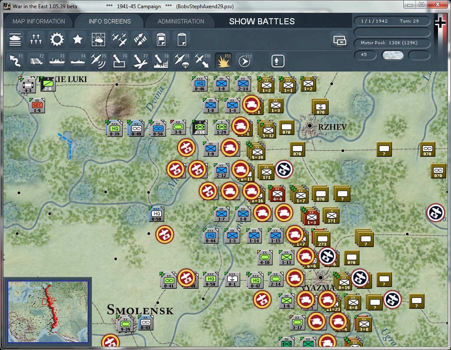Open the Production gear icon
The image size is (451, 350).
tap(57, 40)
